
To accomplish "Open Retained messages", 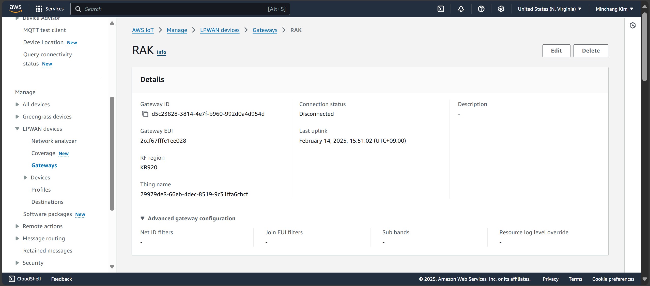I will click(x=48, y=250).
